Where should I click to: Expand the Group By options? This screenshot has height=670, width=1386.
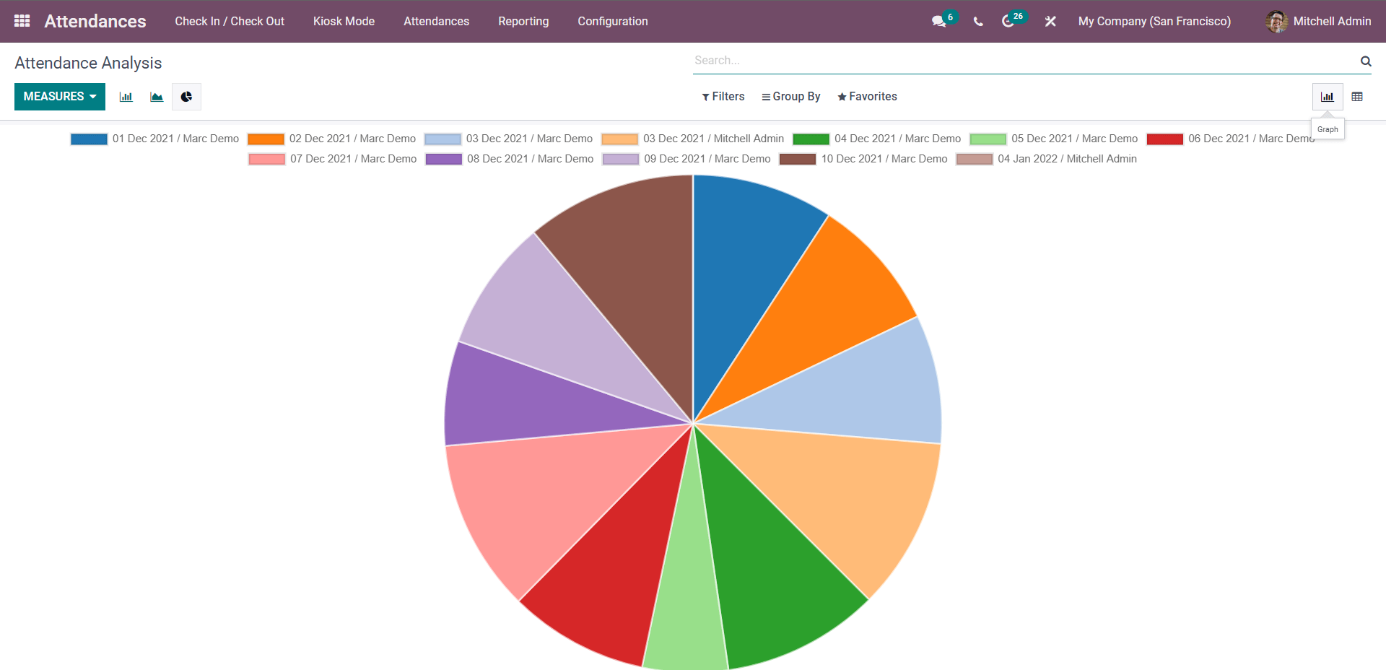[x=791, y=97]
